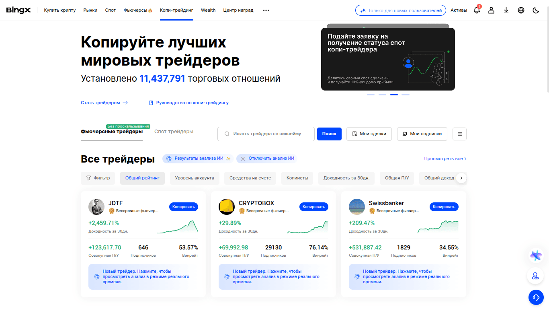Select Фьючерсные трейдеры tab
The width and height of the screenshot is (549, 309).
coord(112,132)
